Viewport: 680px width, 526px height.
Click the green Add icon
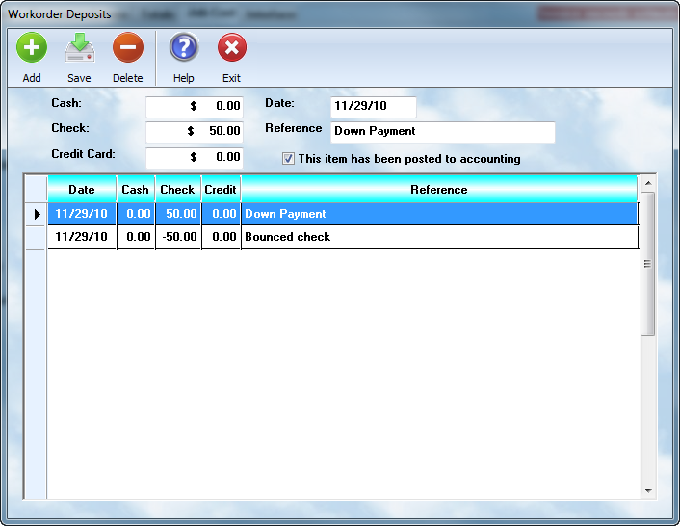32,47
